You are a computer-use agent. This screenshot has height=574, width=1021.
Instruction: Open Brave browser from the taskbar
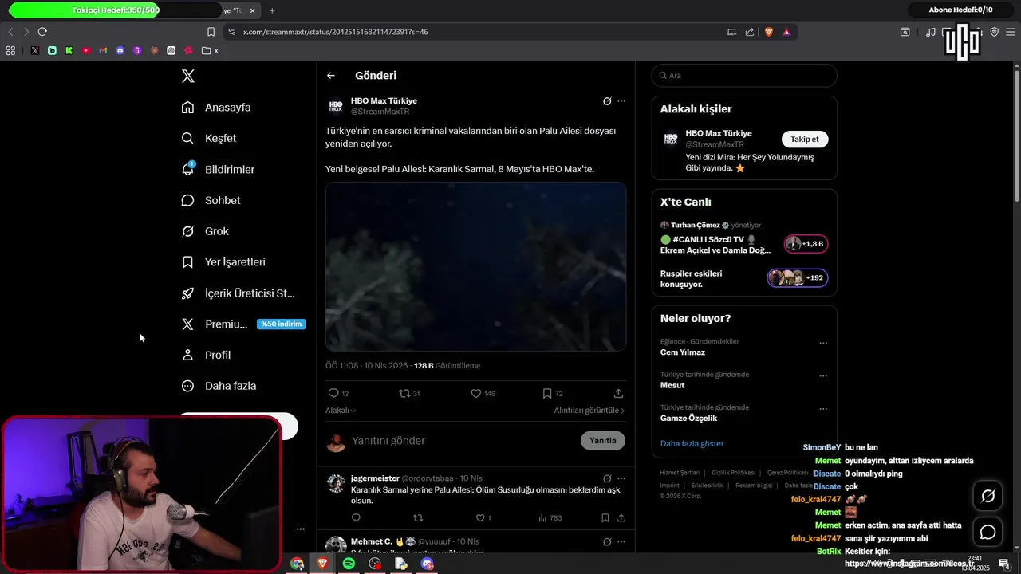click(x=323, y=564)
